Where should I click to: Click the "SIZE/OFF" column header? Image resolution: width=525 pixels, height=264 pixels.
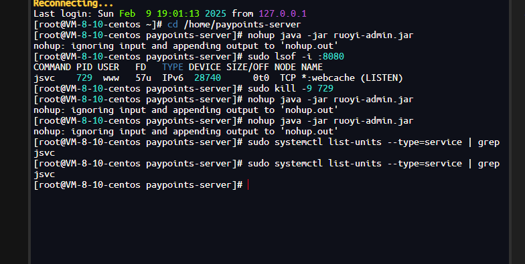tap(248, 67)
